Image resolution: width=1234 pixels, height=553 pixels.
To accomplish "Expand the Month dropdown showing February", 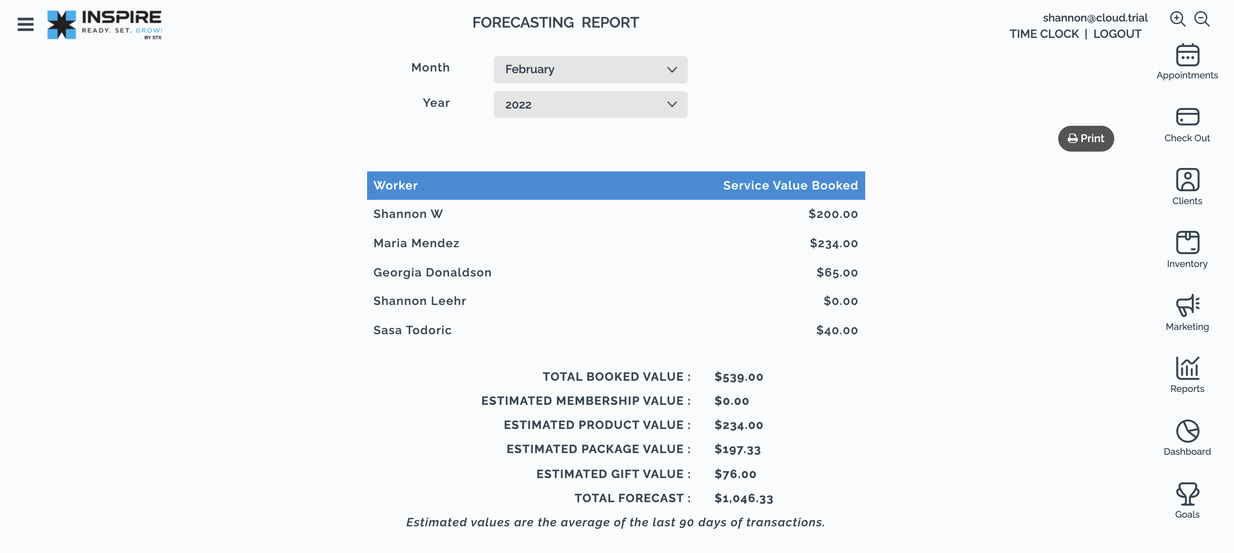I will [x=590, y=69].
